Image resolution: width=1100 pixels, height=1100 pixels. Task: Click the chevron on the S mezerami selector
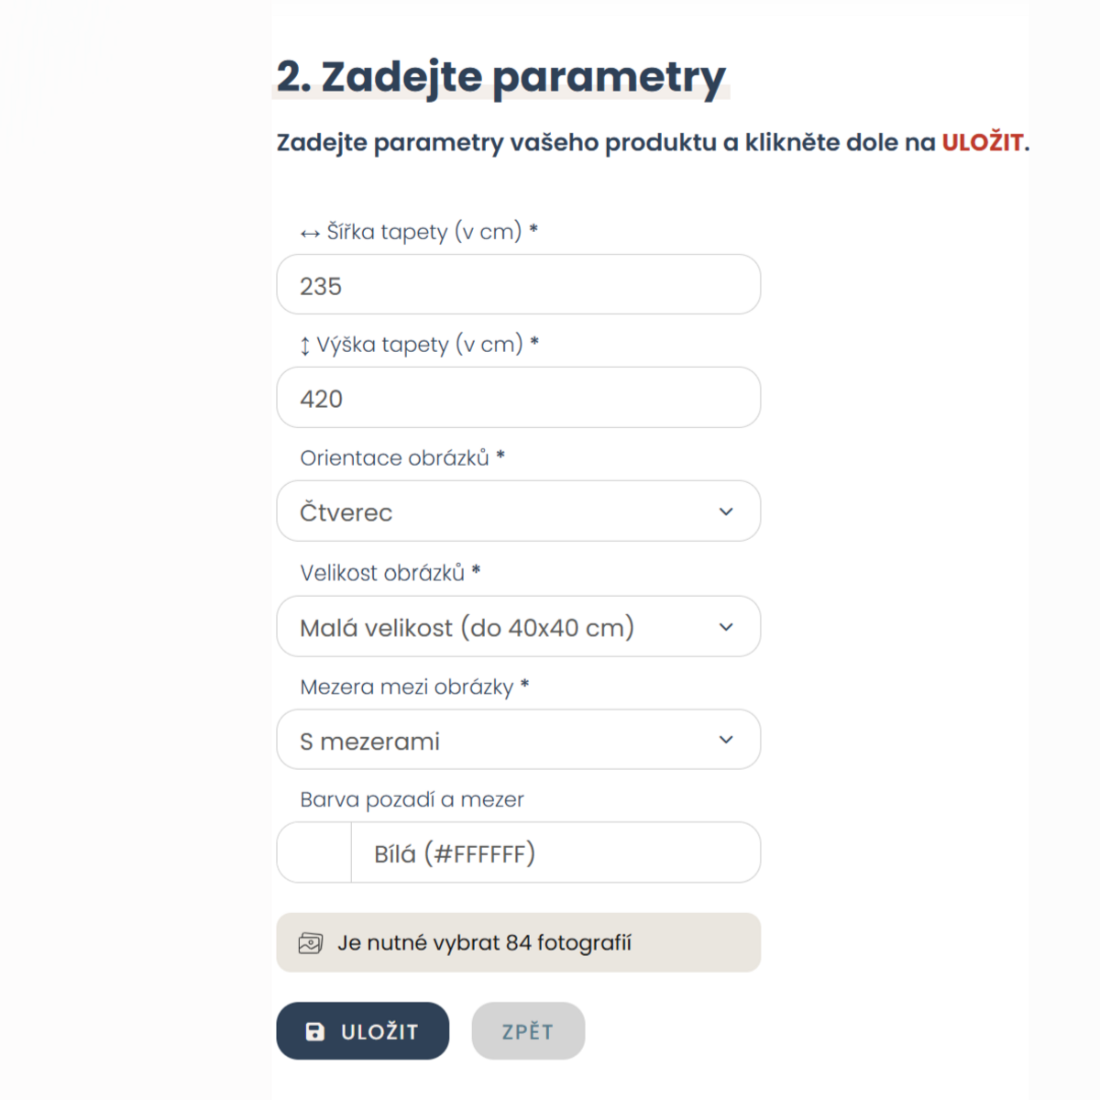click(727, 740)
